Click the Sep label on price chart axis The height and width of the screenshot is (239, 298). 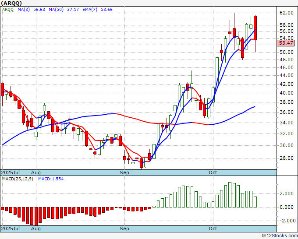[124, 172]
